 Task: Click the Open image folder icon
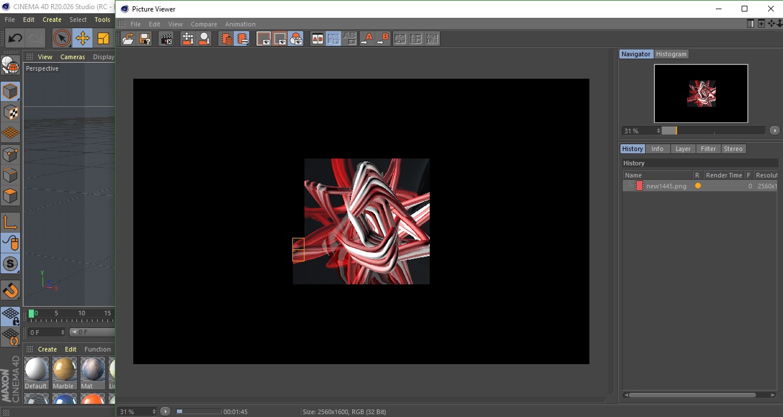point(128,38)
